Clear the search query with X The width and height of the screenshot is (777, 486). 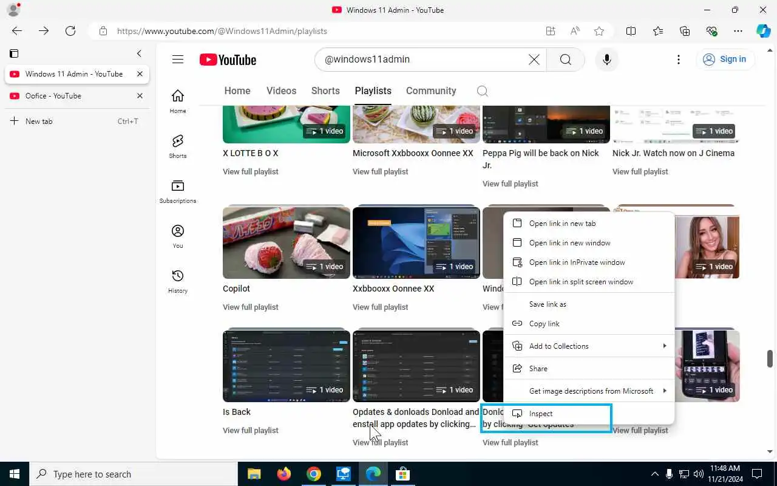click(x=534, y=60)
